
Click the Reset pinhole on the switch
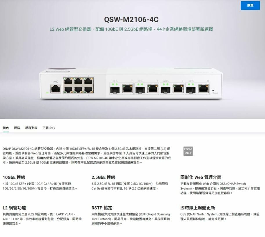213,91
